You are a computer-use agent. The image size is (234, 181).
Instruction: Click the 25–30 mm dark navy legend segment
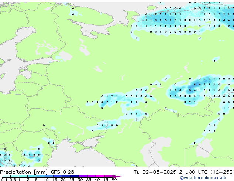point(74,176)
